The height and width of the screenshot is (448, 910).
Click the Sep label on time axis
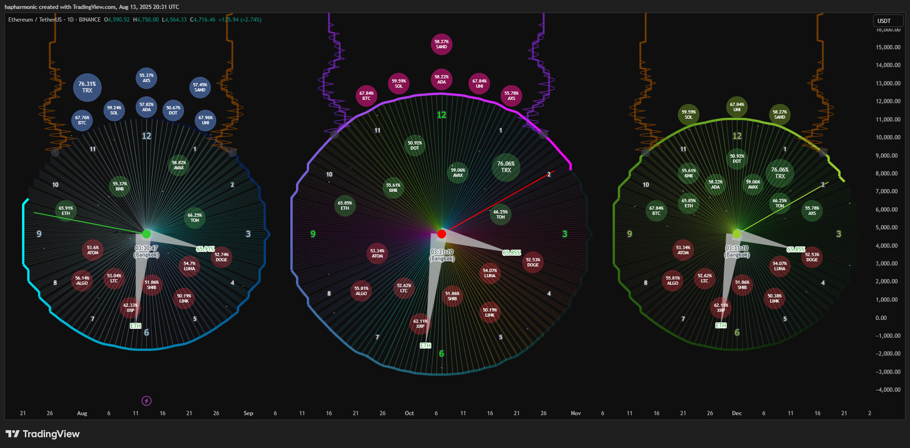tap(249, 413)
